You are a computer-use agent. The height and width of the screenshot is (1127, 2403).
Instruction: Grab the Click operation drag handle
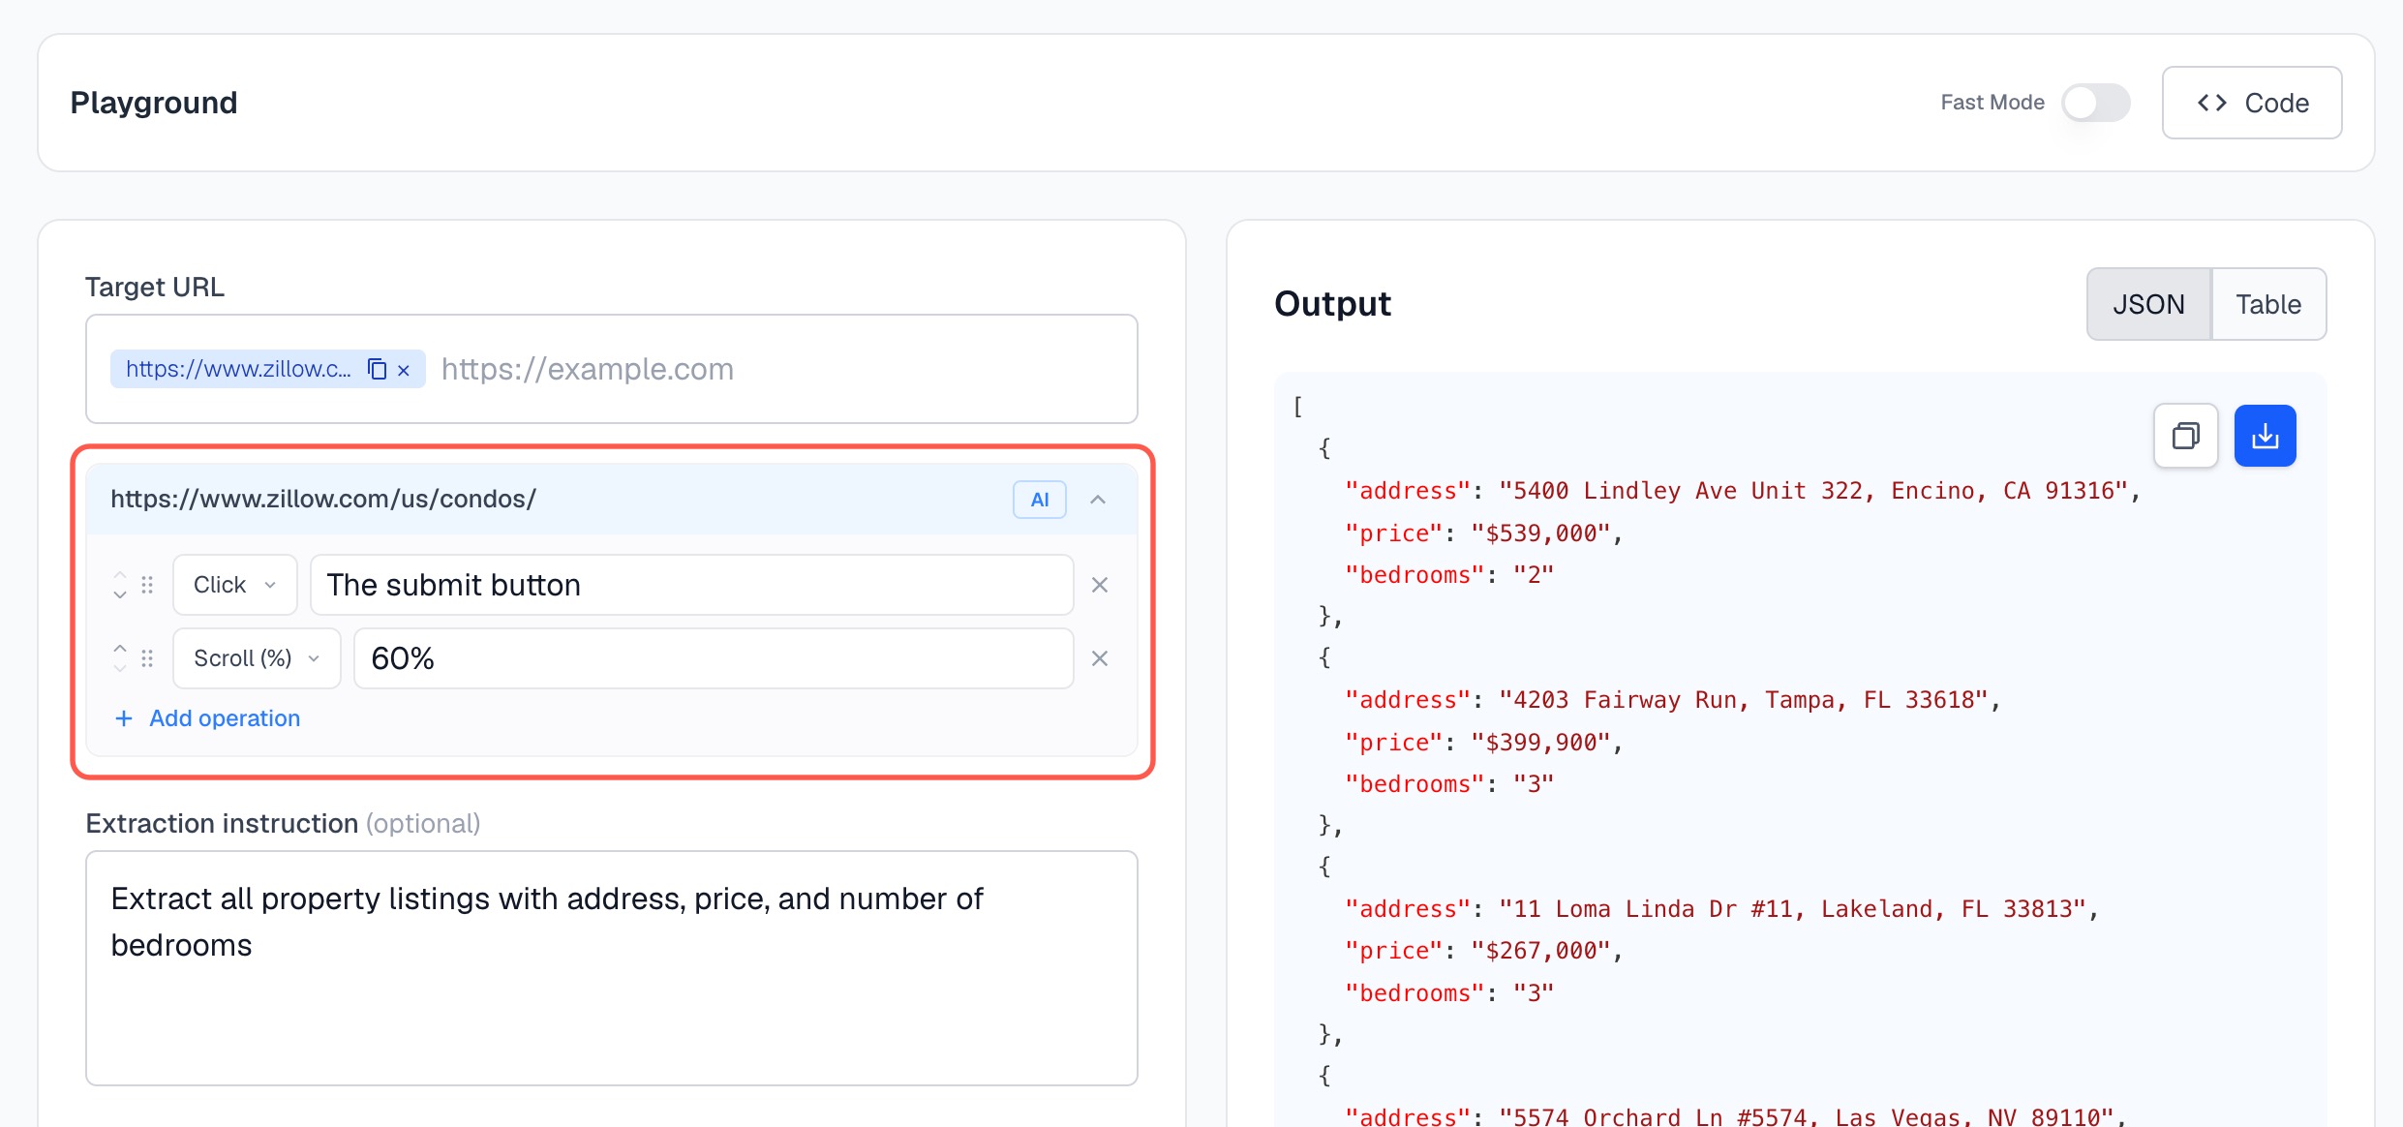click(x=147, y=585)
